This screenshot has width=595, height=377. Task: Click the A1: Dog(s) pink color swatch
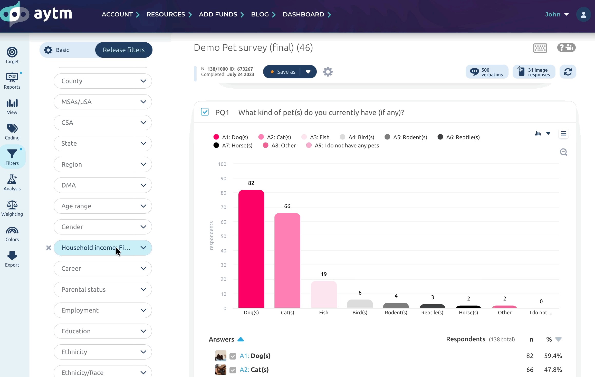point(216,137)
